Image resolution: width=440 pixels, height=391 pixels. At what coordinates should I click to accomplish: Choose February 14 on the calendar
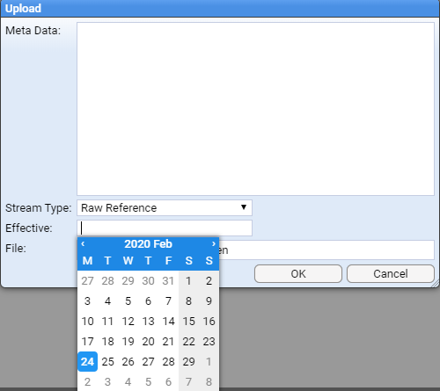[x=168, y=322]
